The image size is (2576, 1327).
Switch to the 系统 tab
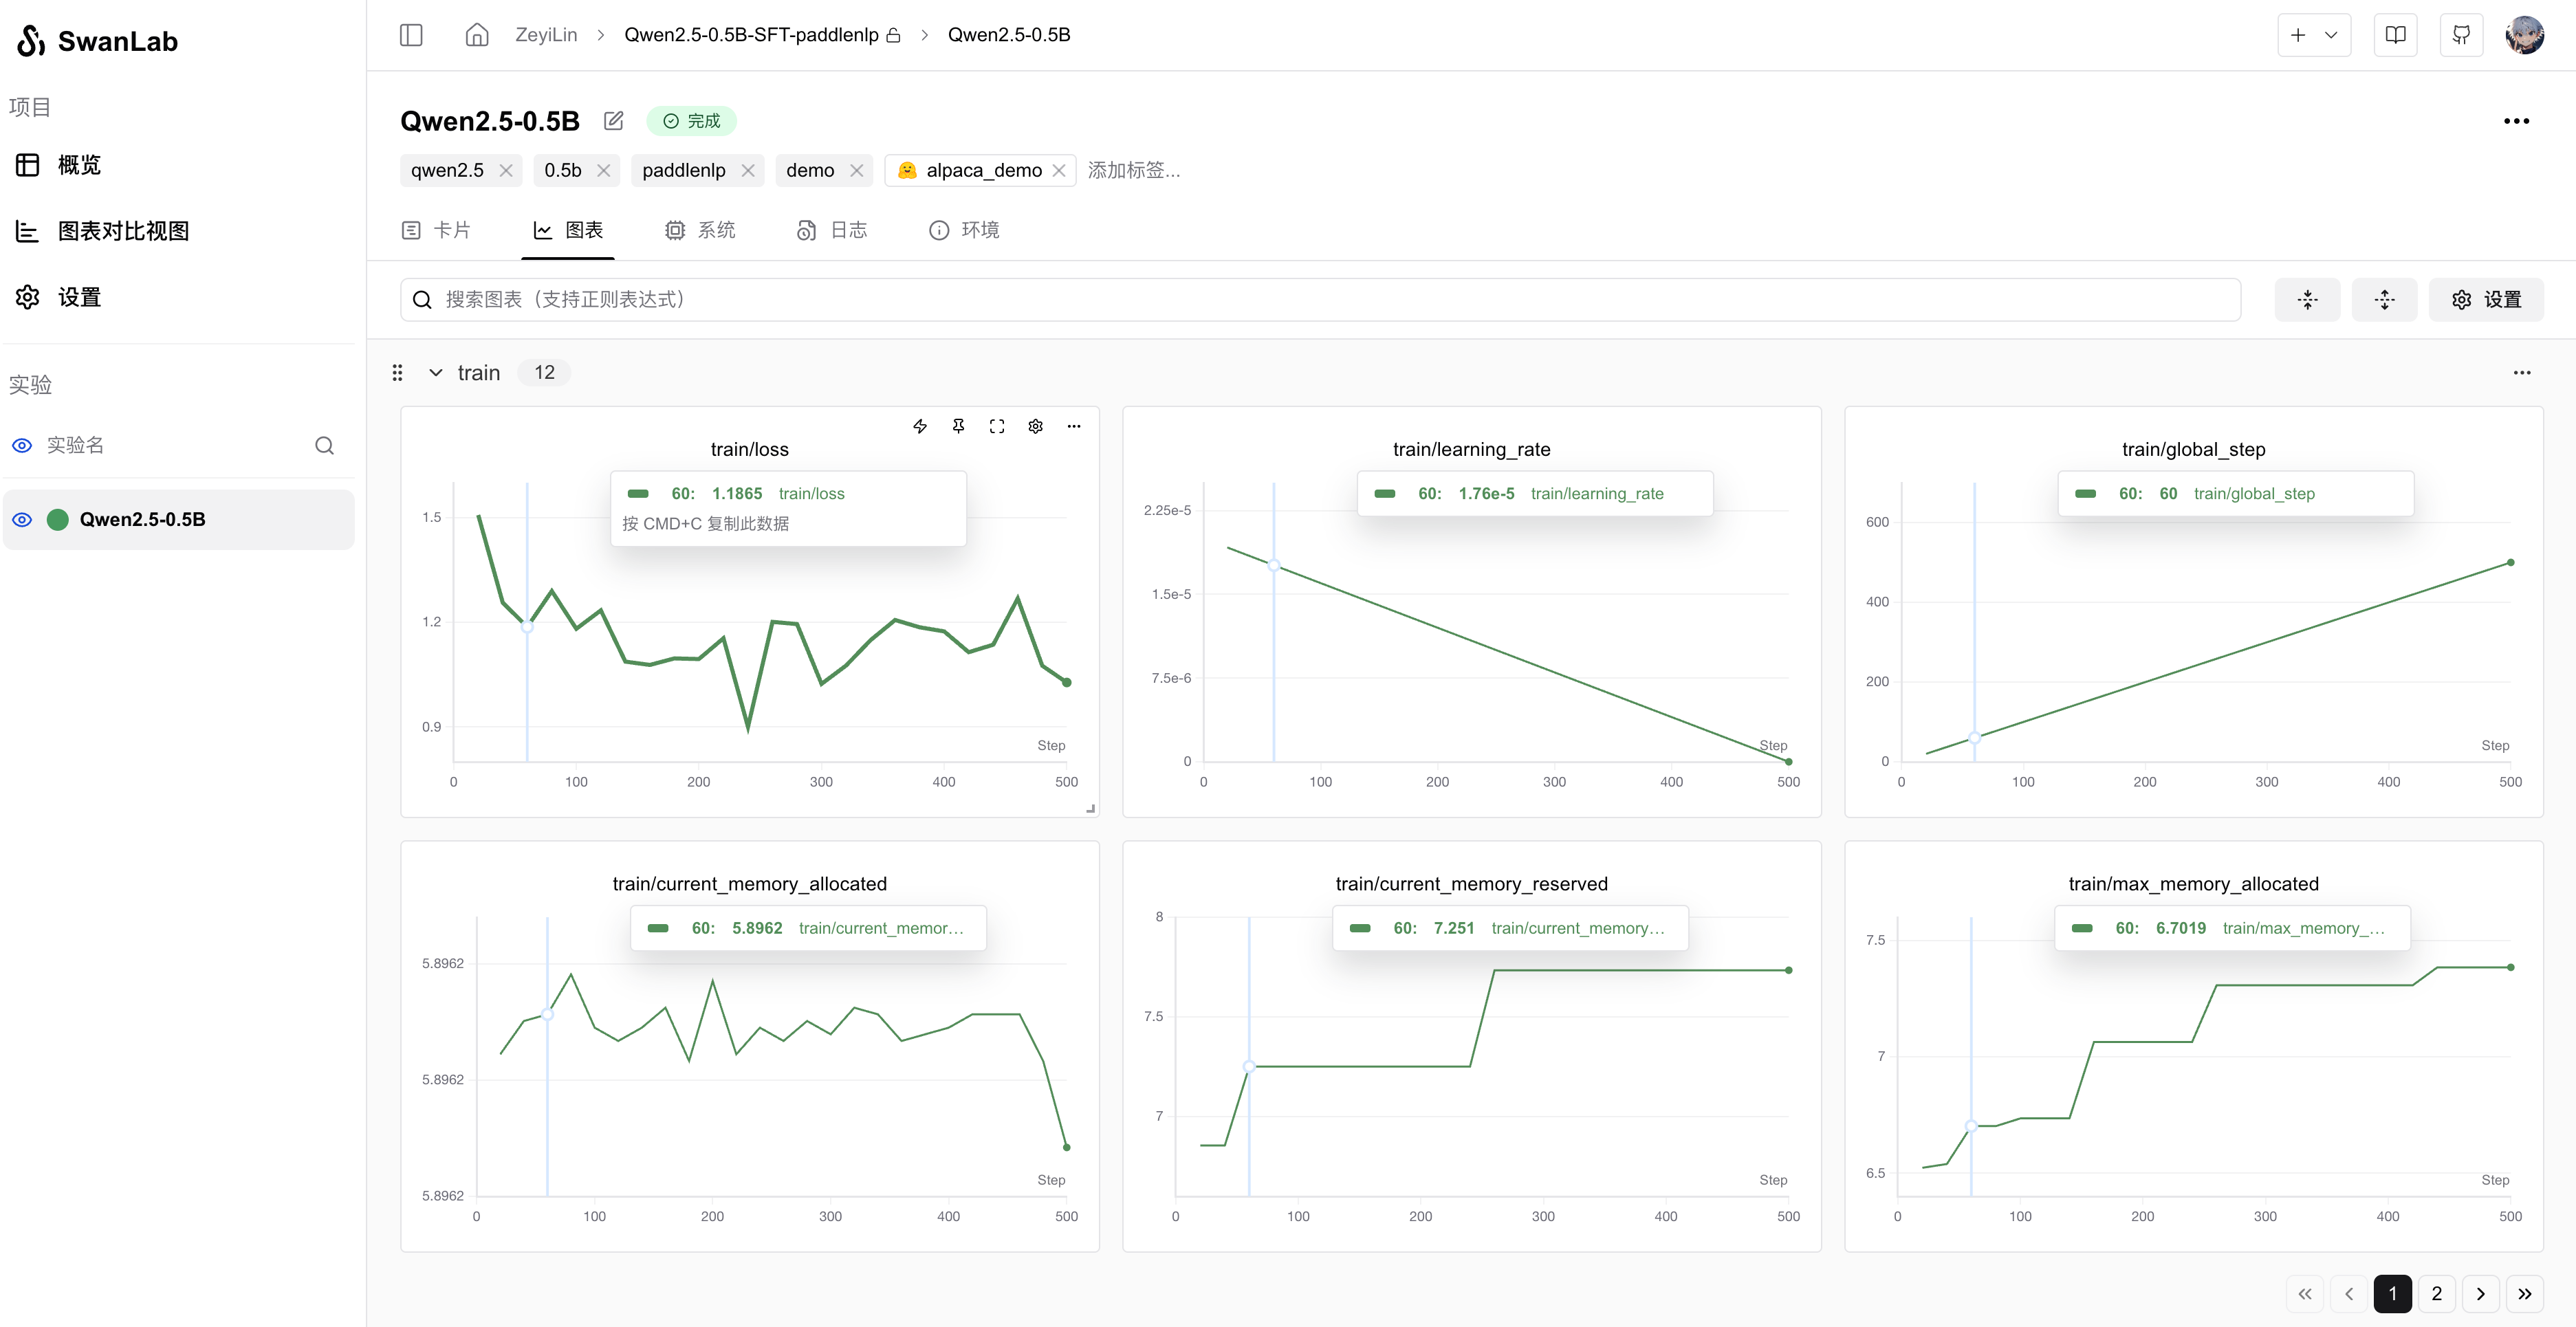point(700,230)
